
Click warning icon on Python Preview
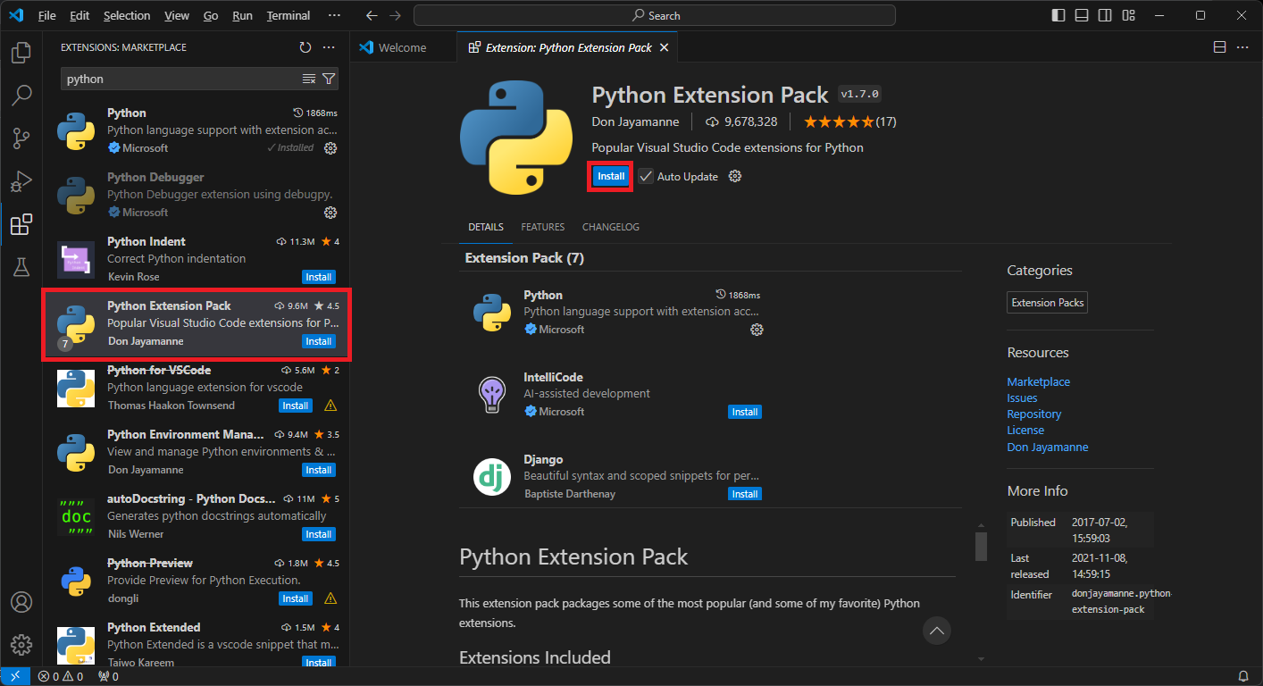(330, 598)
